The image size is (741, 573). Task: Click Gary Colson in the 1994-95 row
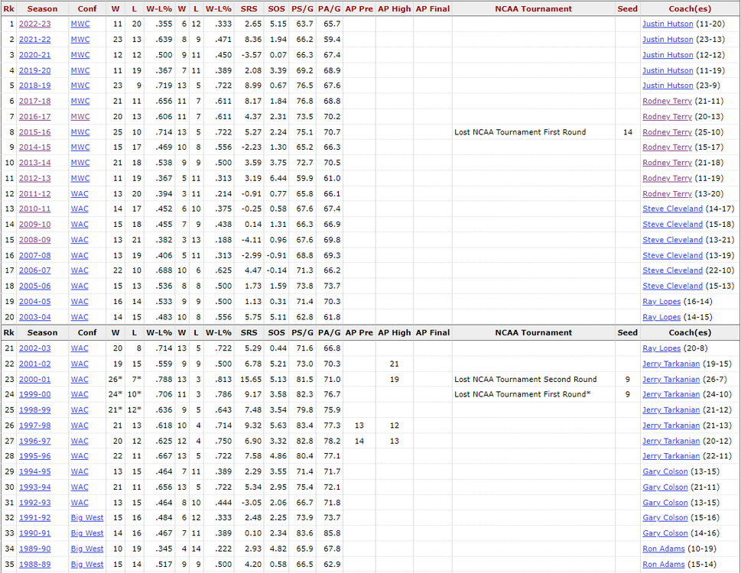click(x=665, y=471)
